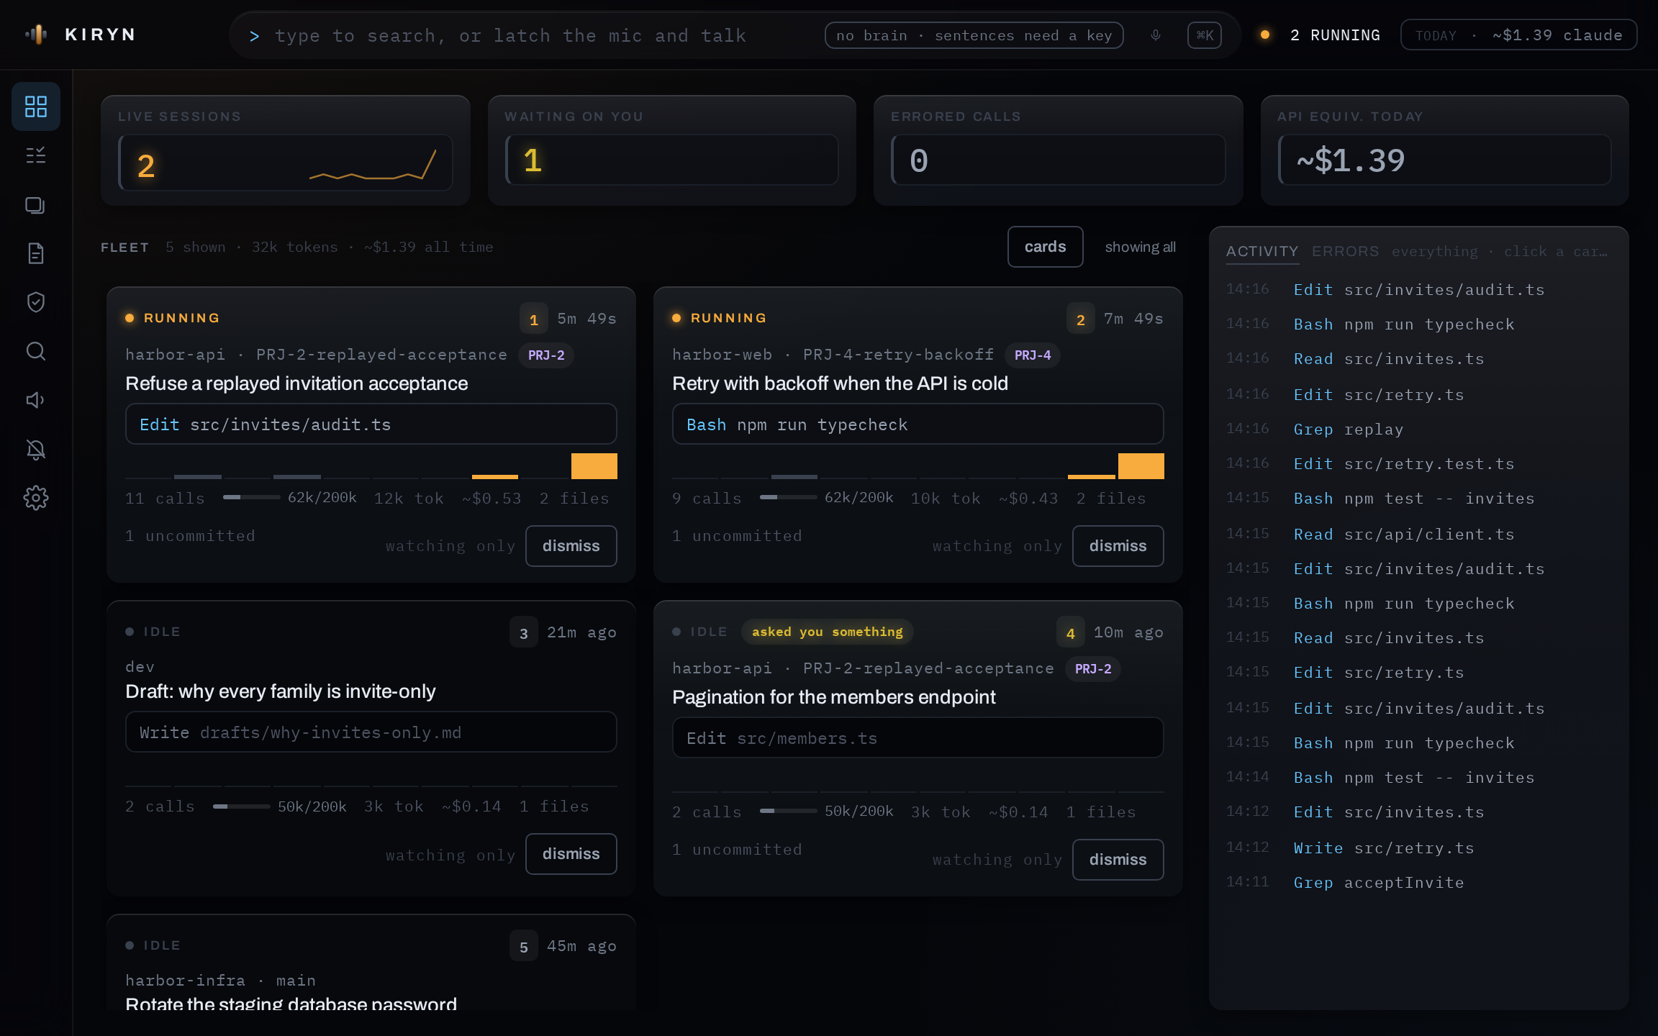The image size is (1658, 1036).
Task: Toggle the muted notifications bell icon
Action: [x=36, y=450]
